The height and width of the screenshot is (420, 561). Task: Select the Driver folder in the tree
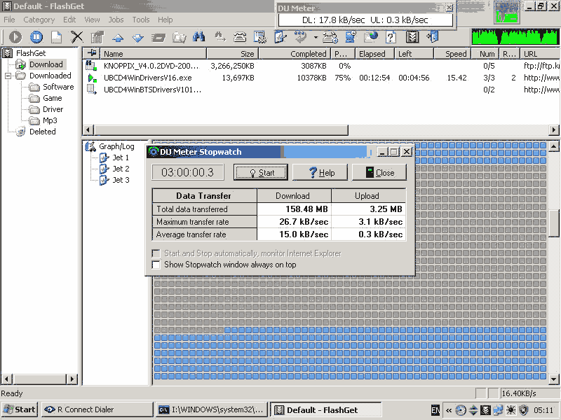(x=53, y=110)
